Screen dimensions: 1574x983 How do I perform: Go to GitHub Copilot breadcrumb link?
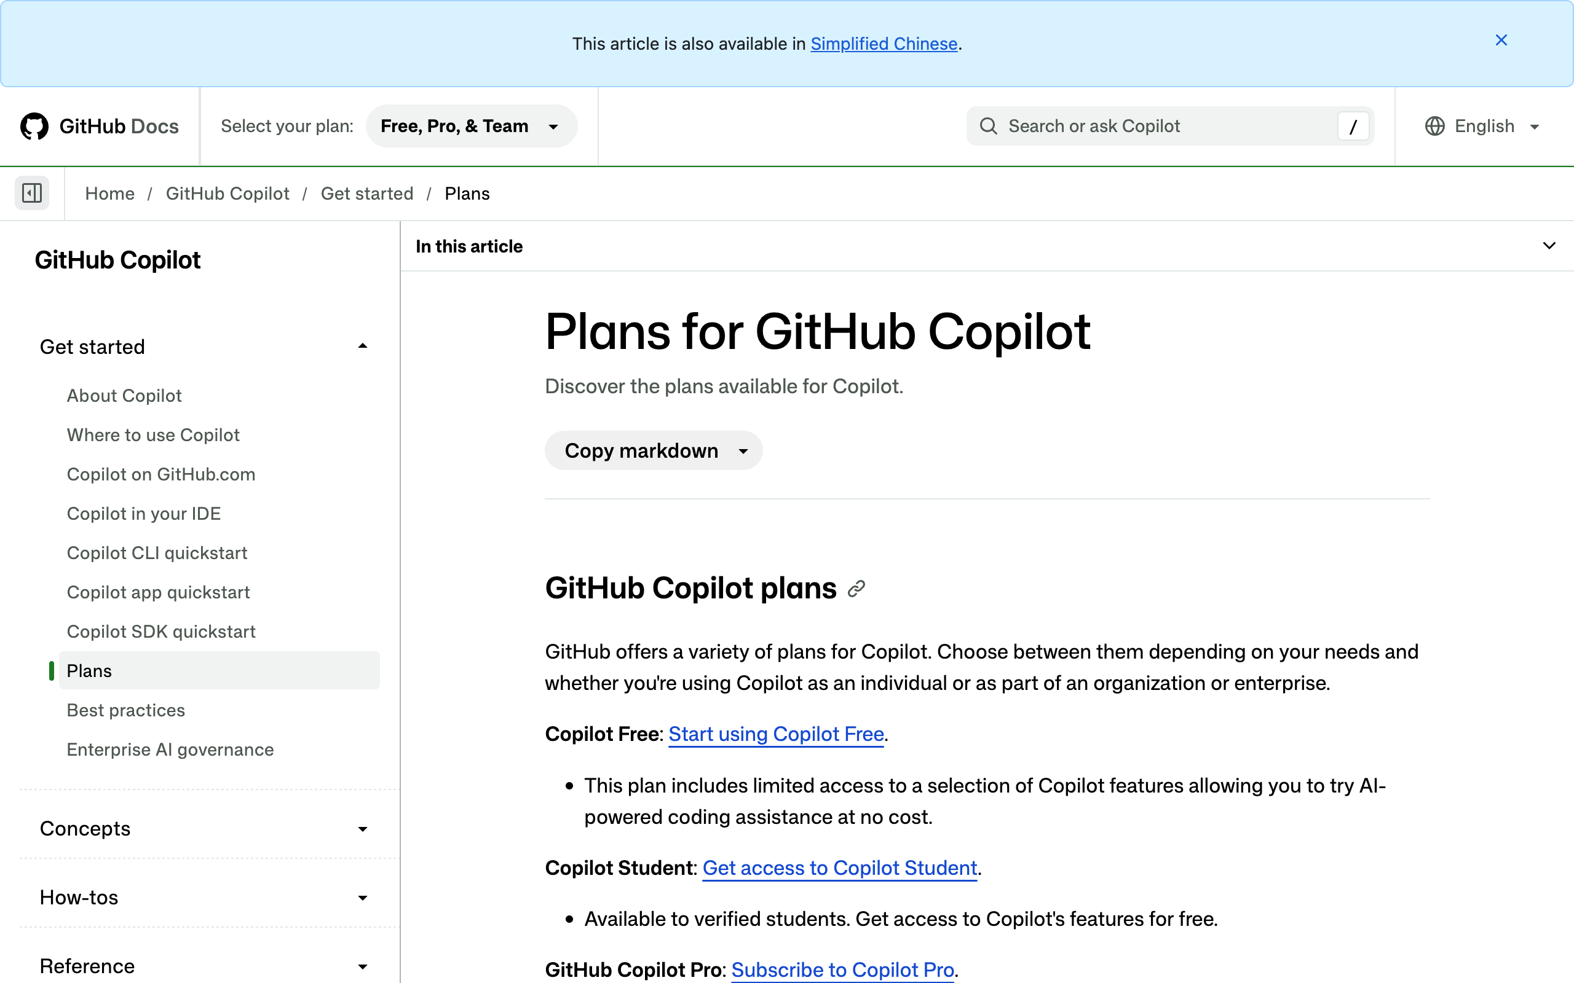pyautogui.click(x=227, y=194)
